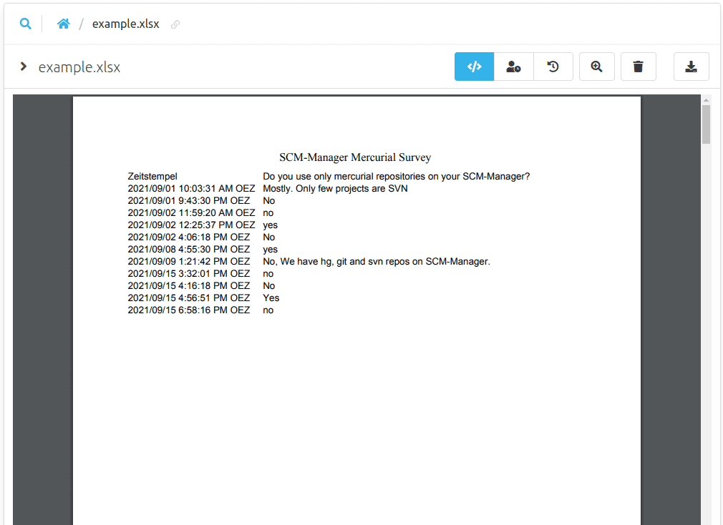Viewport: 723px width, 525px height.
Task: Show the file change history
Action: click(x=553, y=66)
